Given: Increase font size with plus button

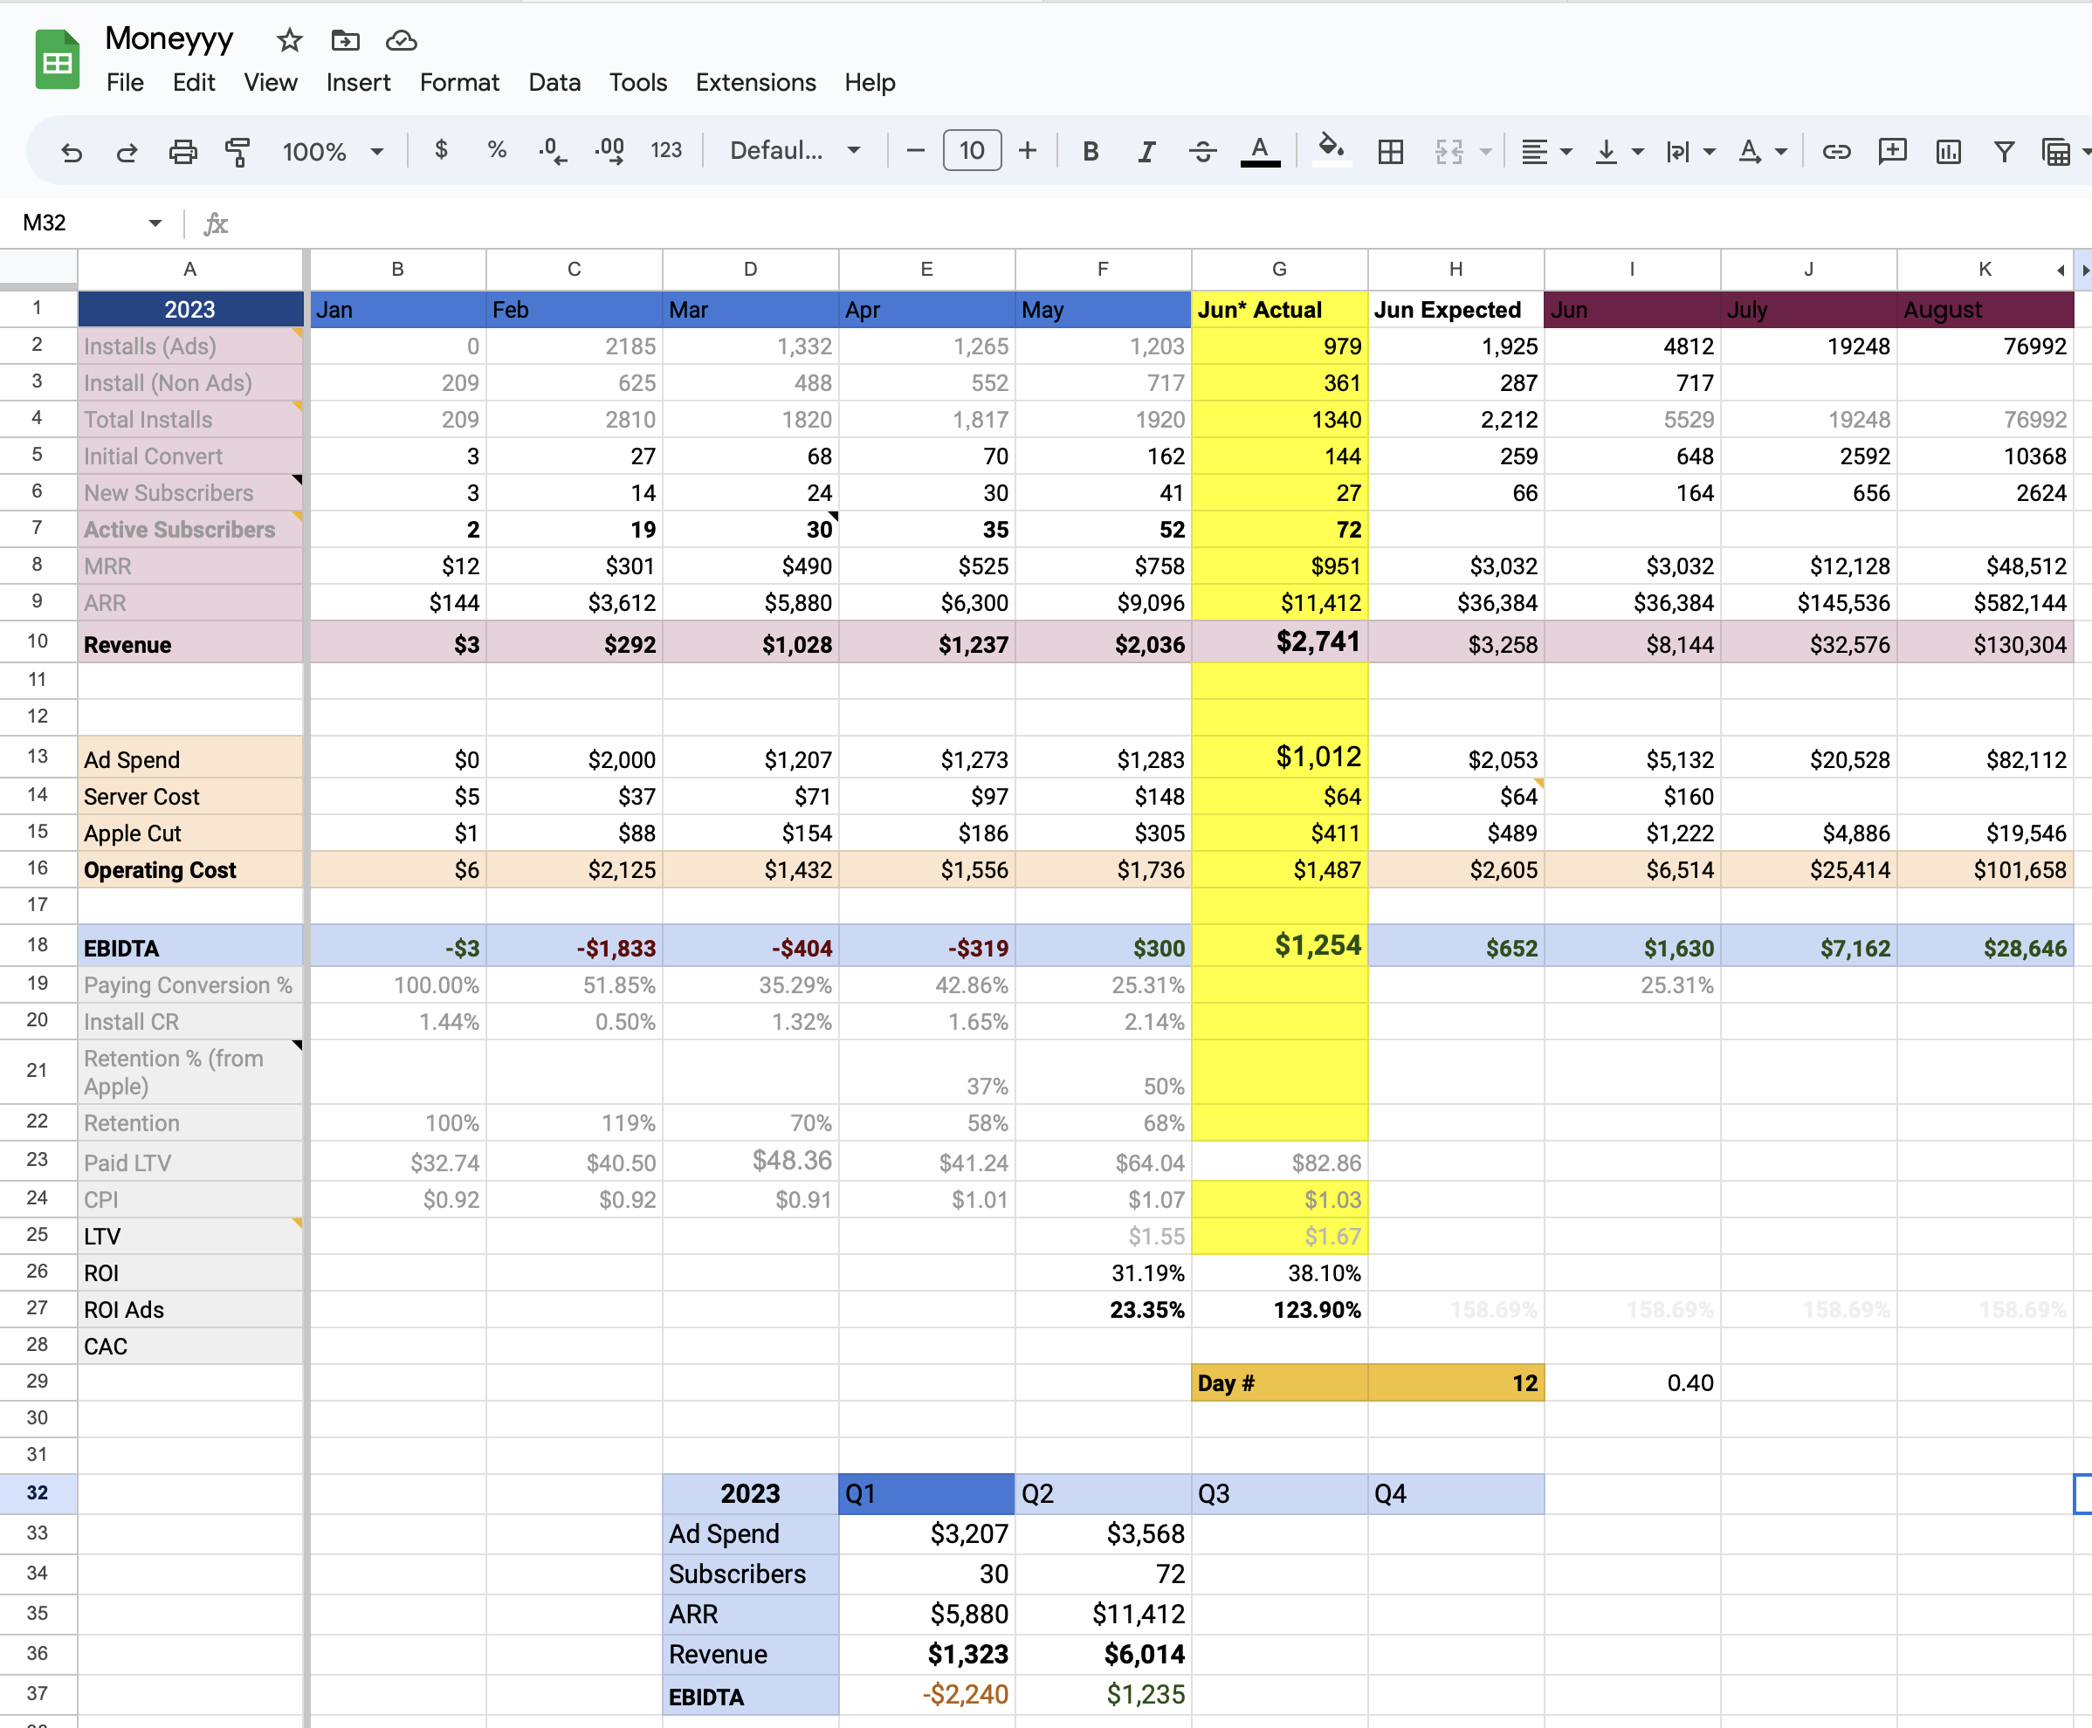Looking at the screenshot, I should [x=1028, y=150].
